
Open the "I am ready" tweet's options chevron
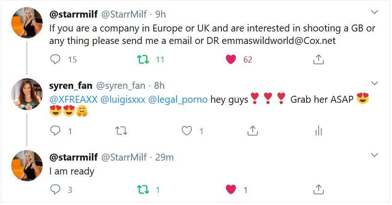[374, 155]
